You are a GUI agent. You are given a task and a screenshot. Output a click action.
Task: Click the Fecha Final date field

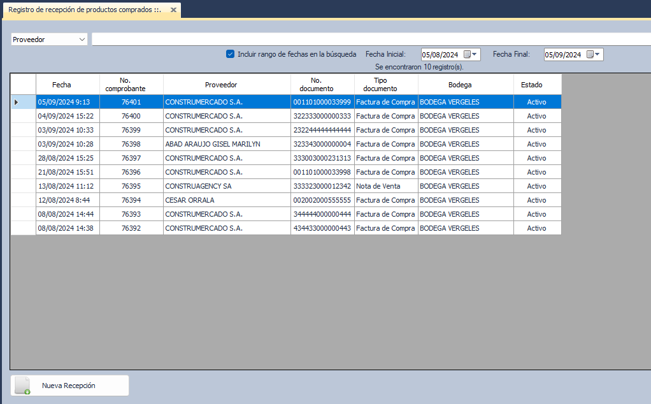click(x=563, y=55)
